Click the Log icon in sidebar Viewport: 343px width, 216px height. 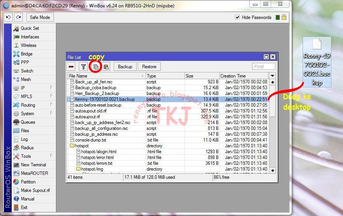tap(16, 139)
